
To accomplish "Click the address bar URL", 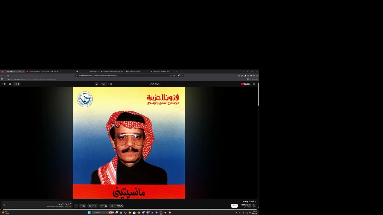I will (98, 76).
